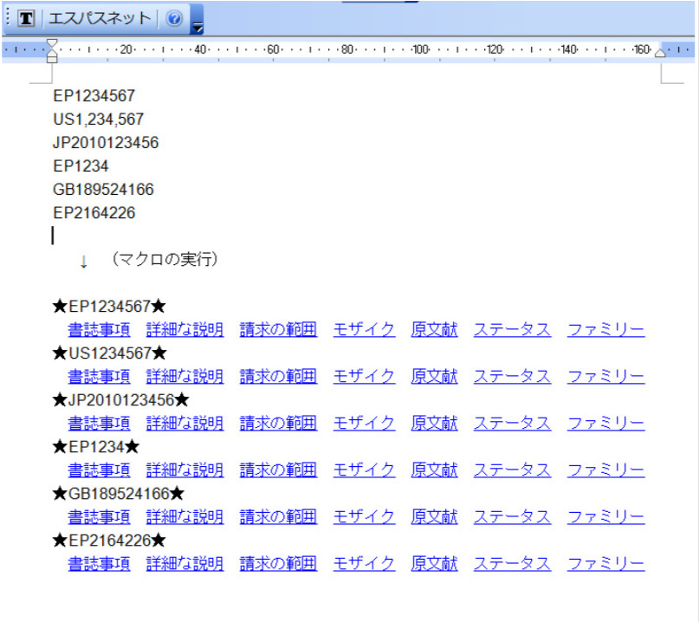
Task: Place cursor in the US1,234,567 text line
Action: [x=98, y=119]
